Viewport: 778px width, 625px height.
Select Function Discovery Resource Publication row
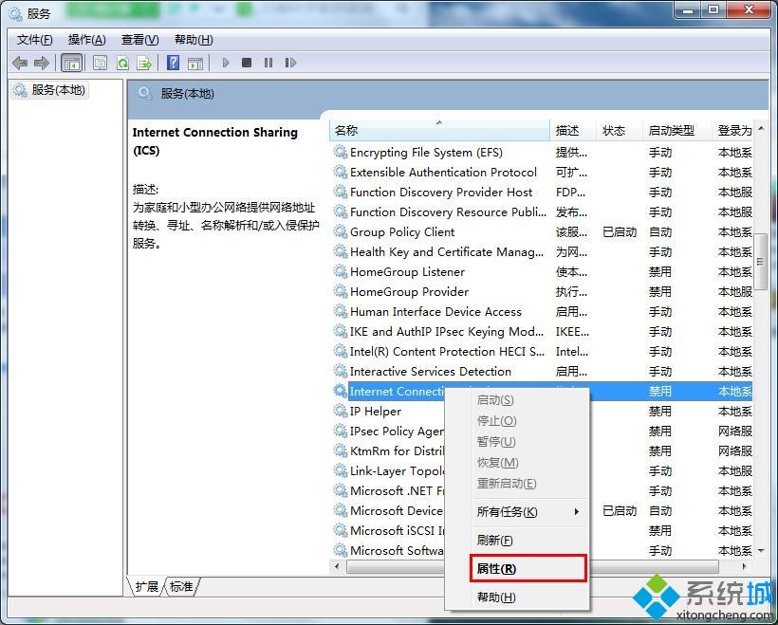point(543,211)
